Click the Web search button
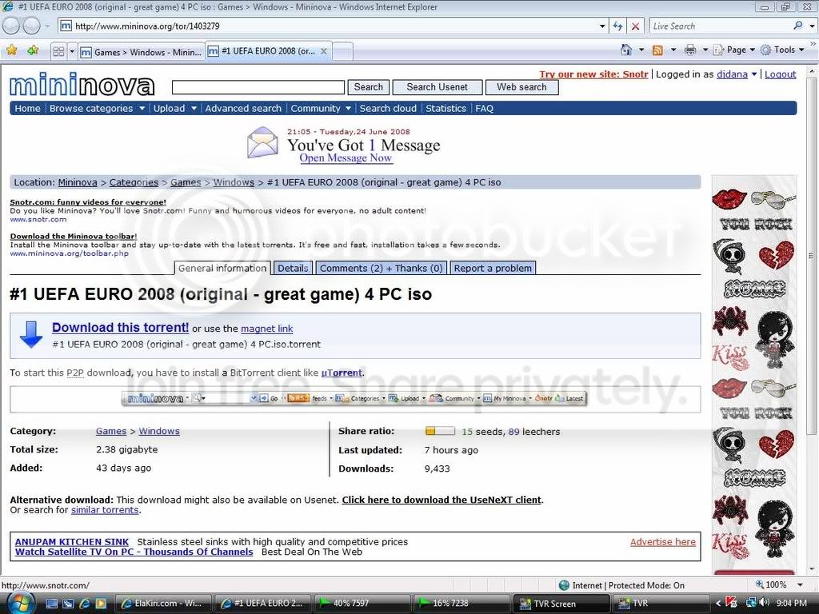Image resolution: width=819 pixels, height=614 pixels. (521, 87)
